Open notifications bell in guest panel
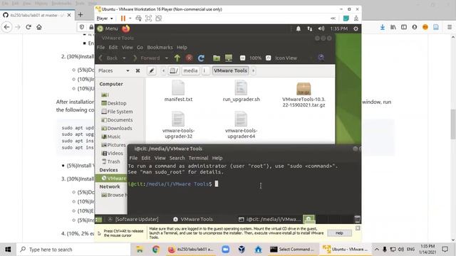Screen dimensions: 456x256 click(x=298, y=28)
